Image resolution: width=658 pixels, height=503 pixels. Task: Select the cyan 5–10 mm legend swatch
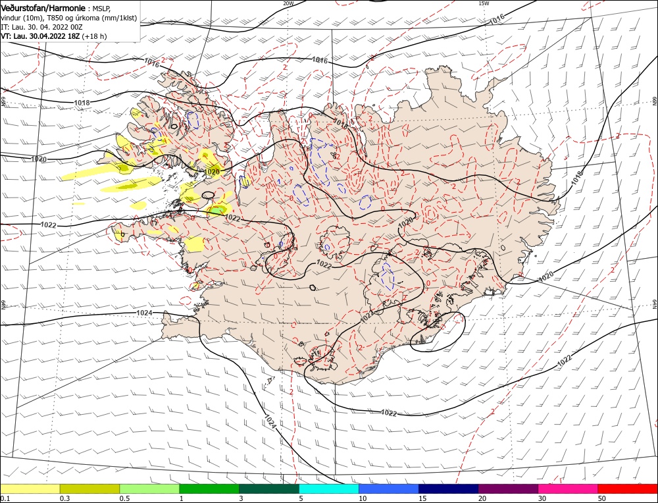click(329, 489)
